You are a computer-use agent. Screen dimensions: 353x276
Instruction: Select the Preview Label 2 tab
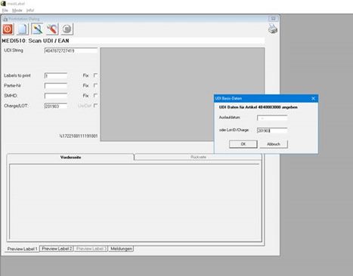[x=57, y=249]
